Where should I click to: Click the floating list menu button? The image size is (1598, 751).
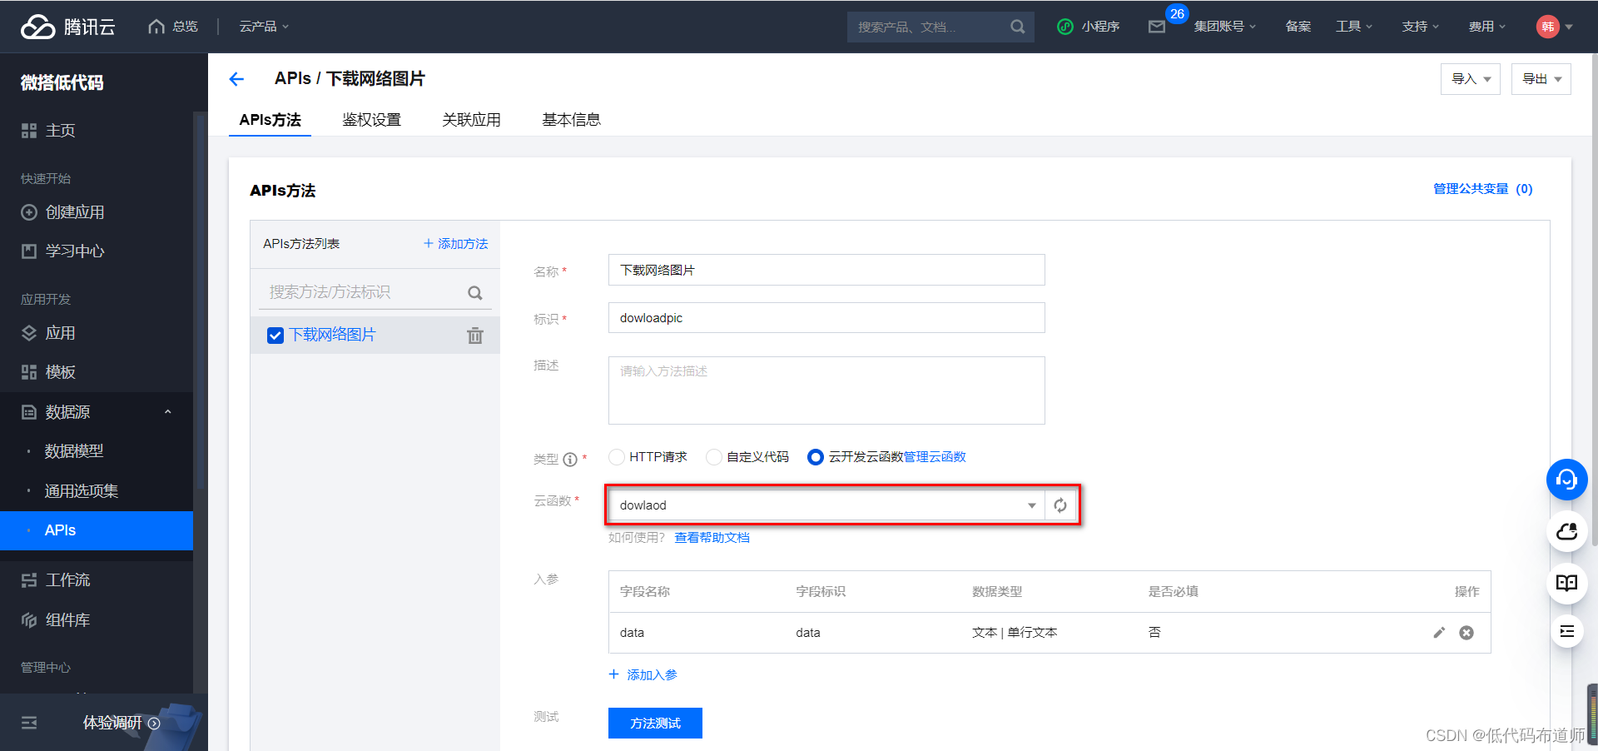pos(1567,631)
